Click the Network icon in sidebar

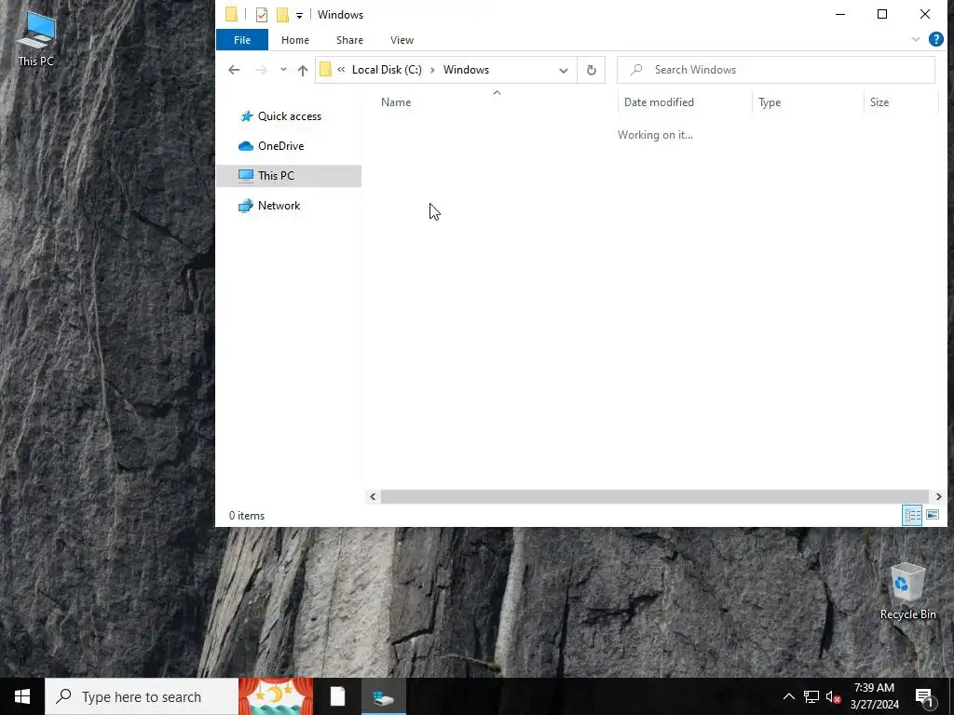pyautogui.click(x=246, y=206)
